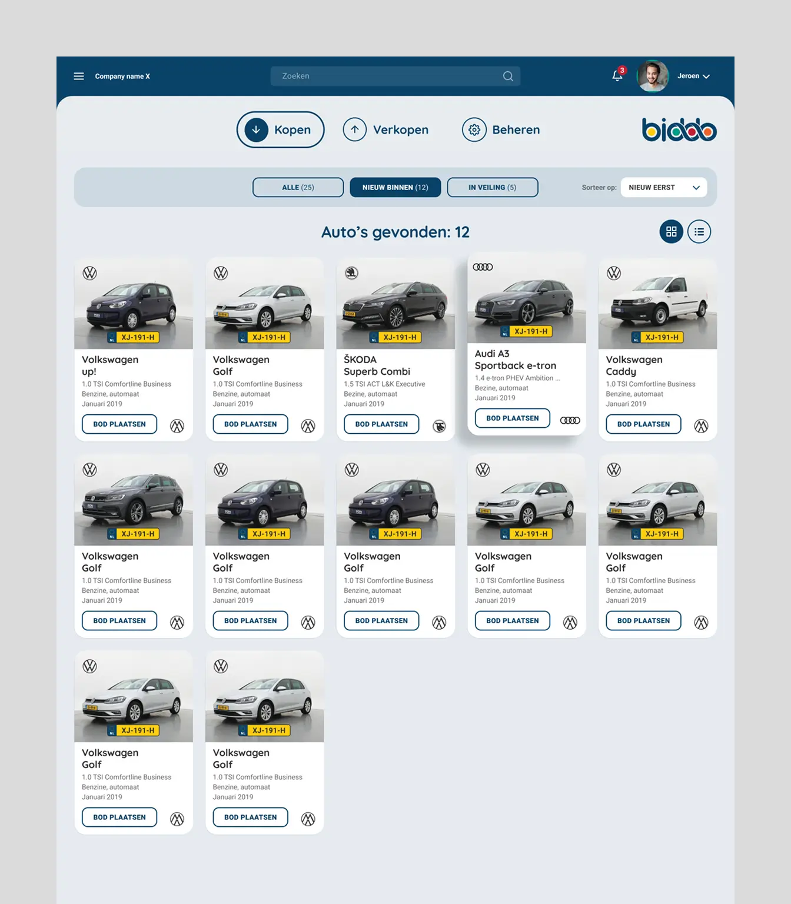Open the hamburger menu
This screenshot has width=791, height=904.
click(79, 76)
